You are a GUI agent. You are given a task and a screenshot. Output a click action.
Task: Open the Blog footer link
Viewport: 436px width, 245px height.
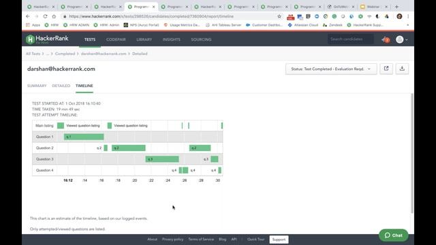(223, 239)
